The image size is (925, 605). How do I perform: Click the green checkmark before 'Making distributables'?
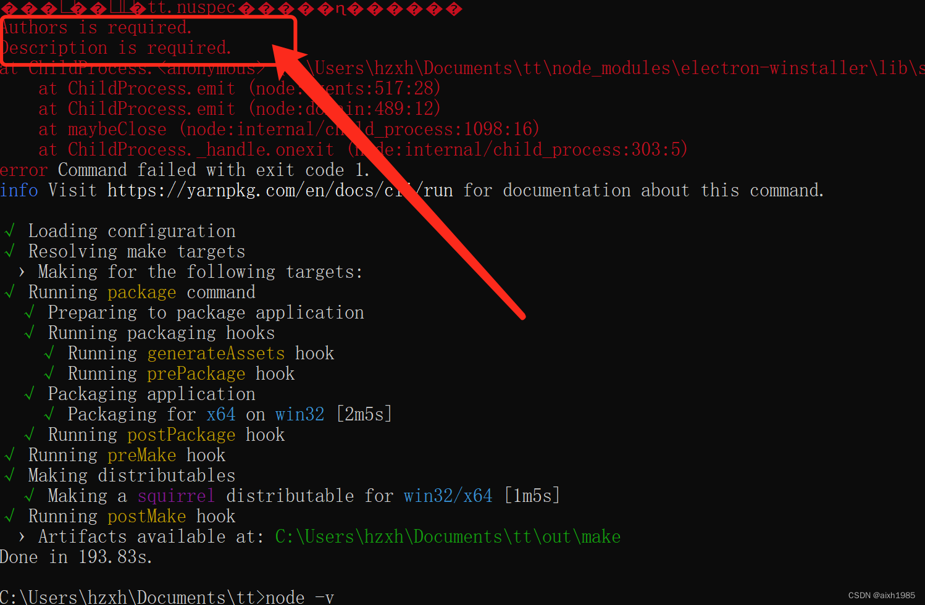click(x=9, y=475)
